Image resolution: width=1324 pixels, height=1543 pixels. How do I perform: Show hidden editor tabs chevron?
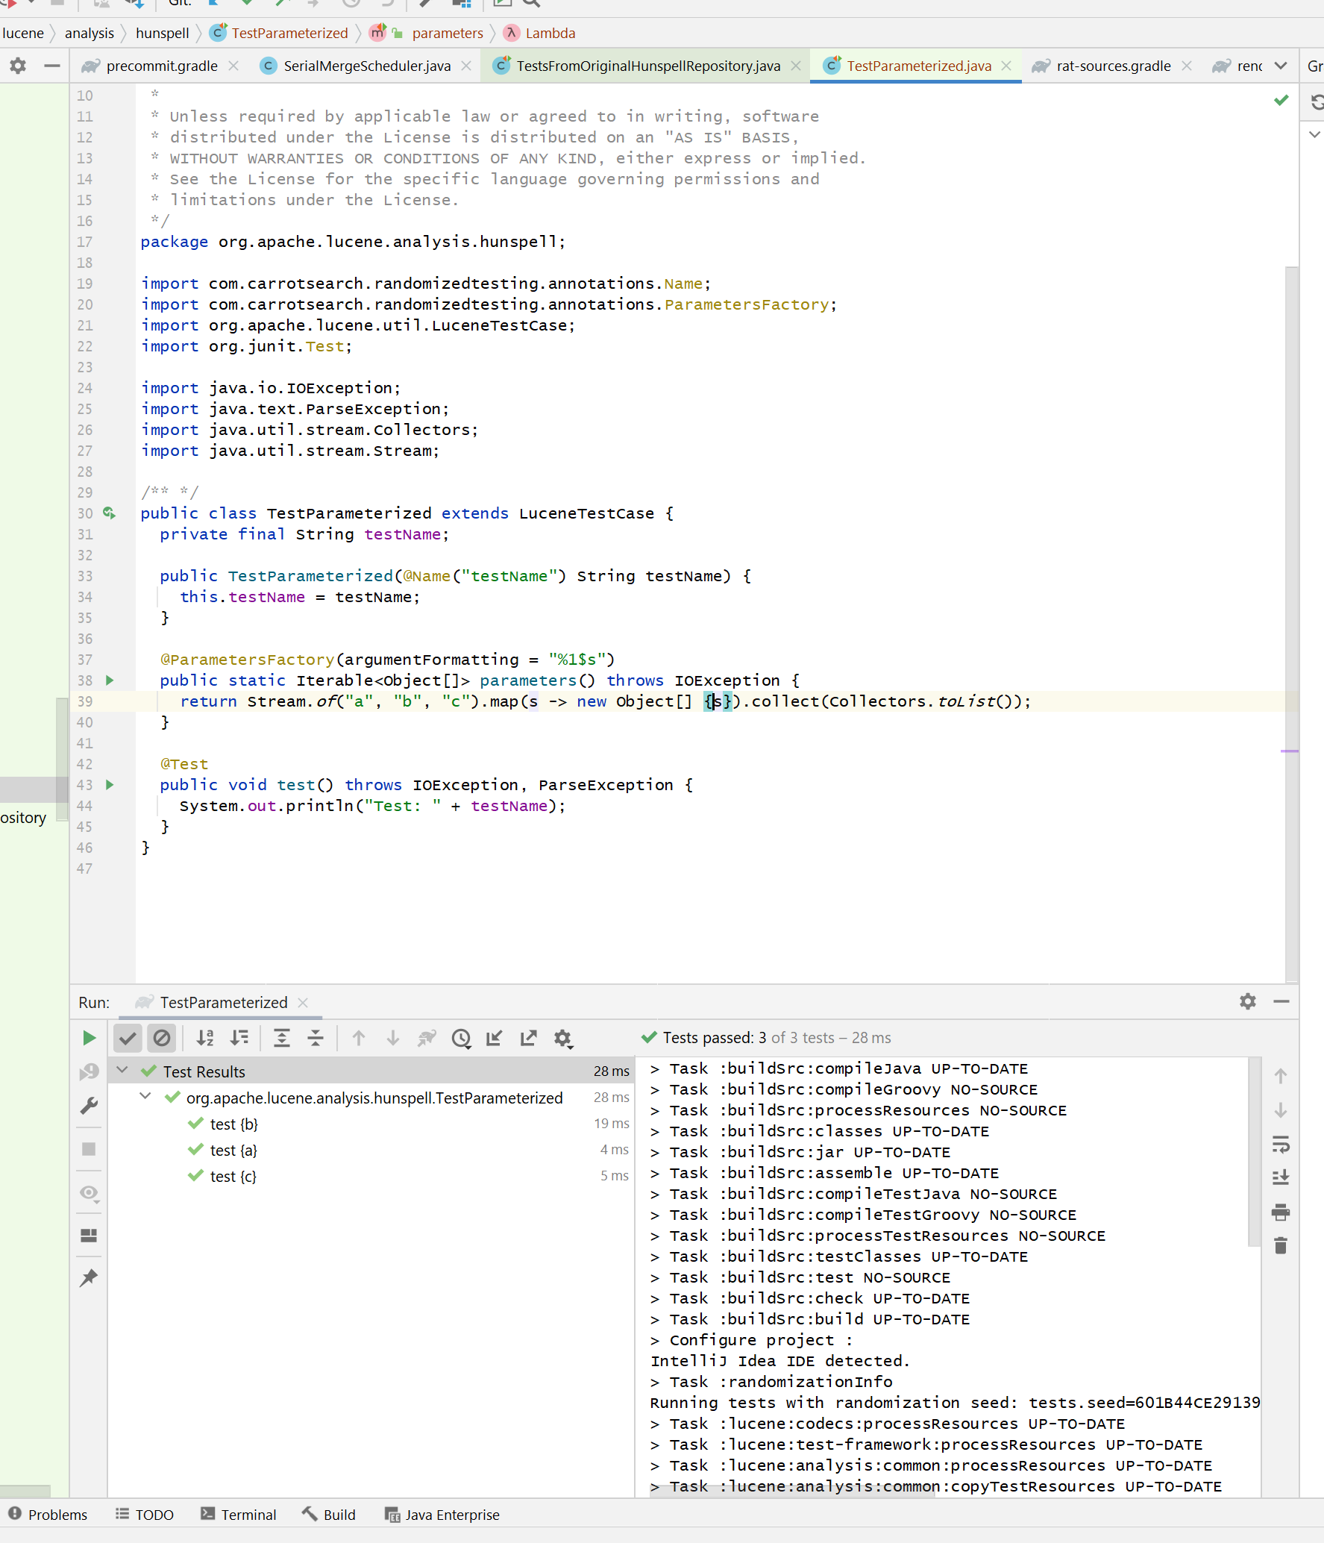1281,66
